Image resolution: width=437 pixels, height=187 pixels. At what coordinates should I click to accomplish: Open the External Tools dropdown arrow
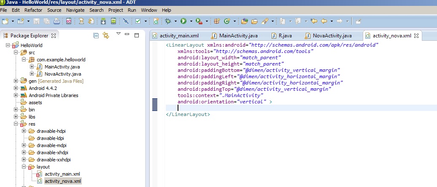[x=207, y=21]
